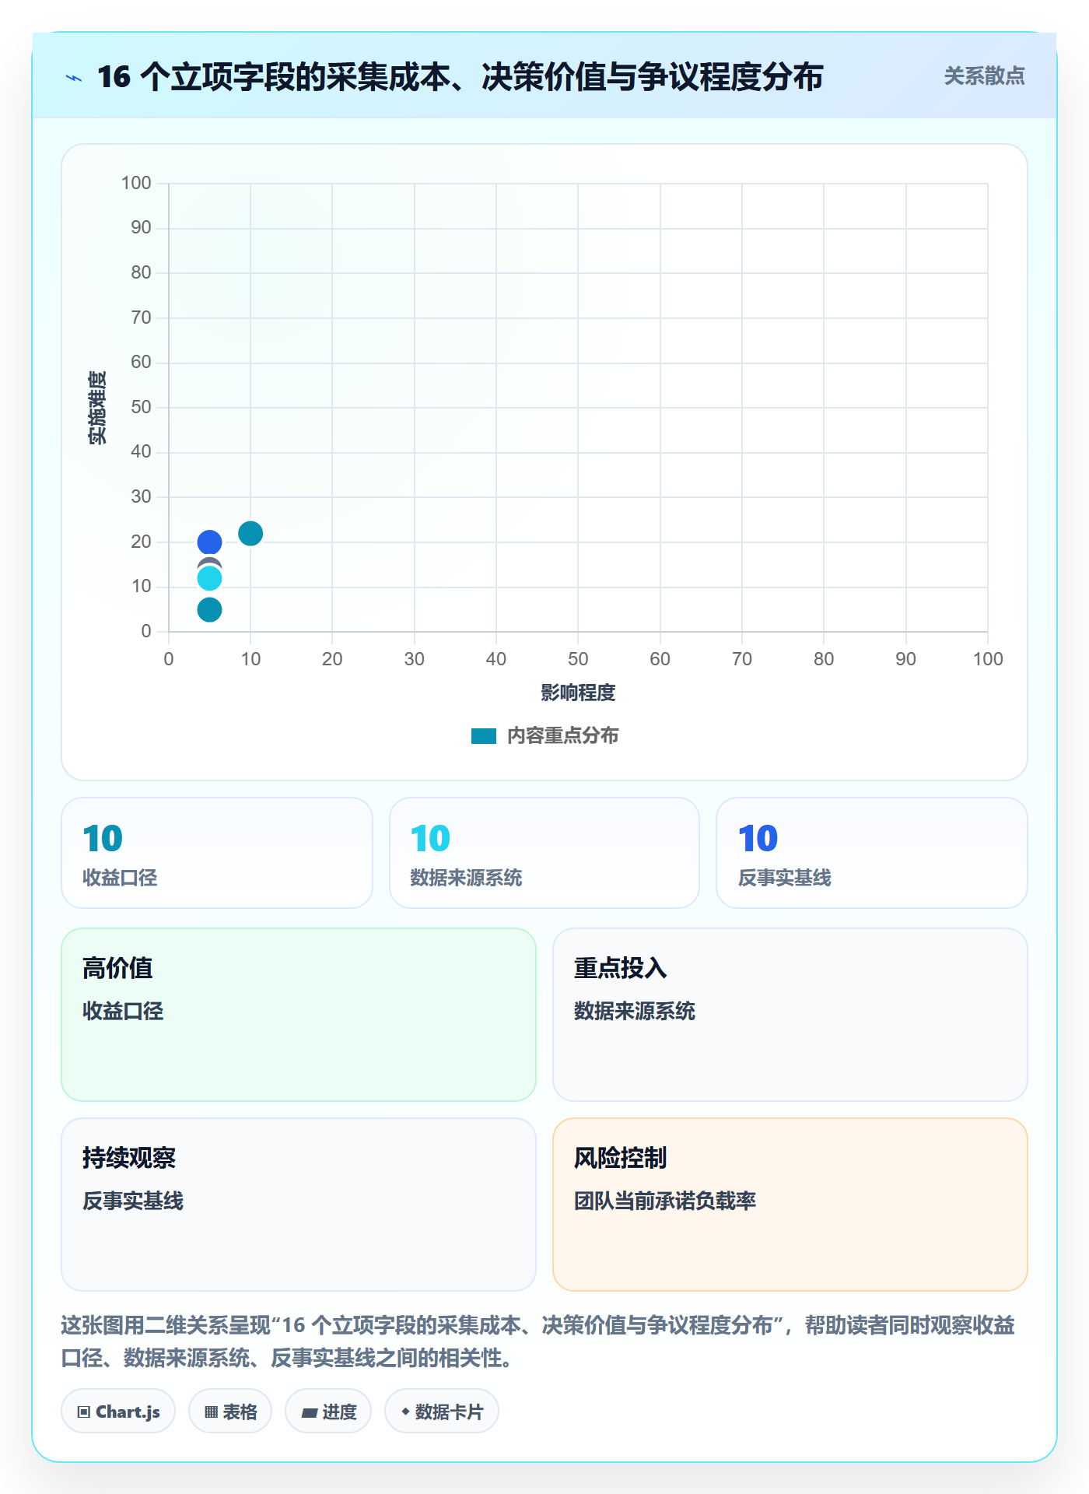Click the lightning bolt icon in header

74,78
